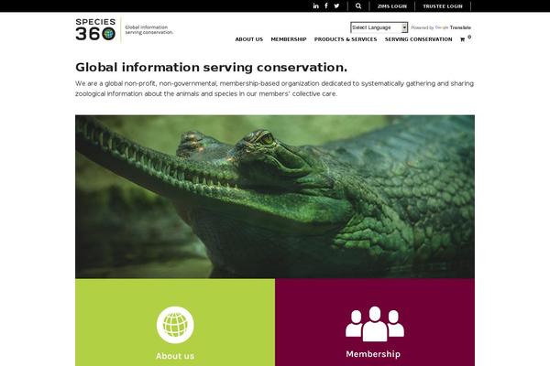Click the globe icon in About us tile
Screen dimensions: 550x366
coord(175,325)
